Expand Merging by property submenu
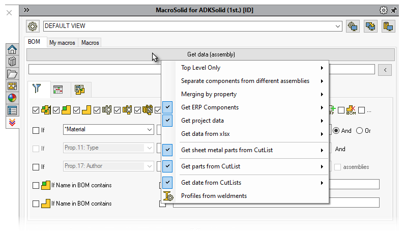This screenshot has height=231, width=404. 245,94
